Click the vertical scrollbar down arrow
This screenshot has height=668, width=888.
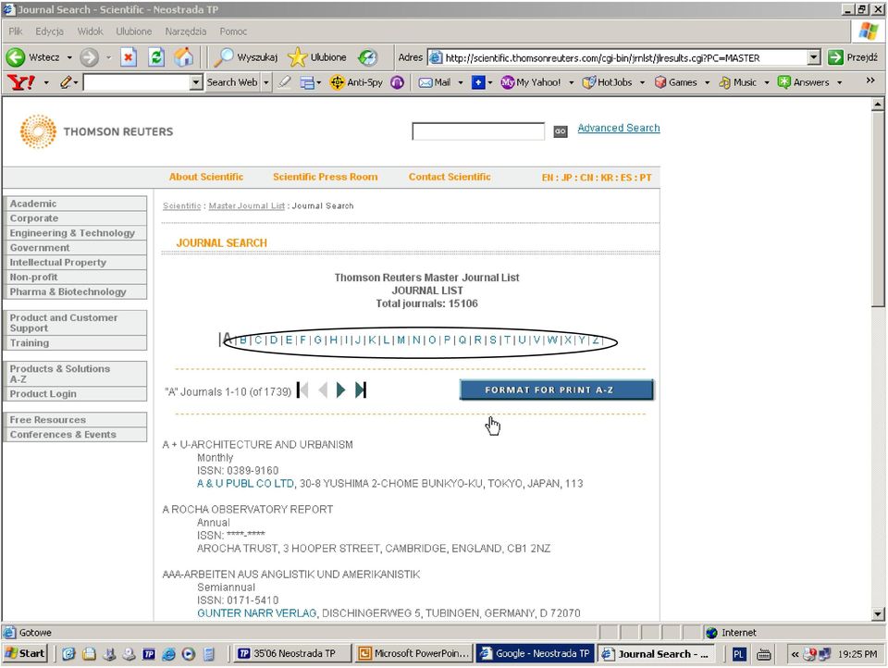[878, 613]
